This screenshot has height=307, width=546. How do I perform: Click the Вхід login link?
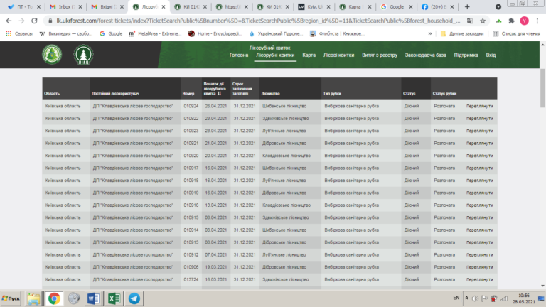click(x=491, y=55)
